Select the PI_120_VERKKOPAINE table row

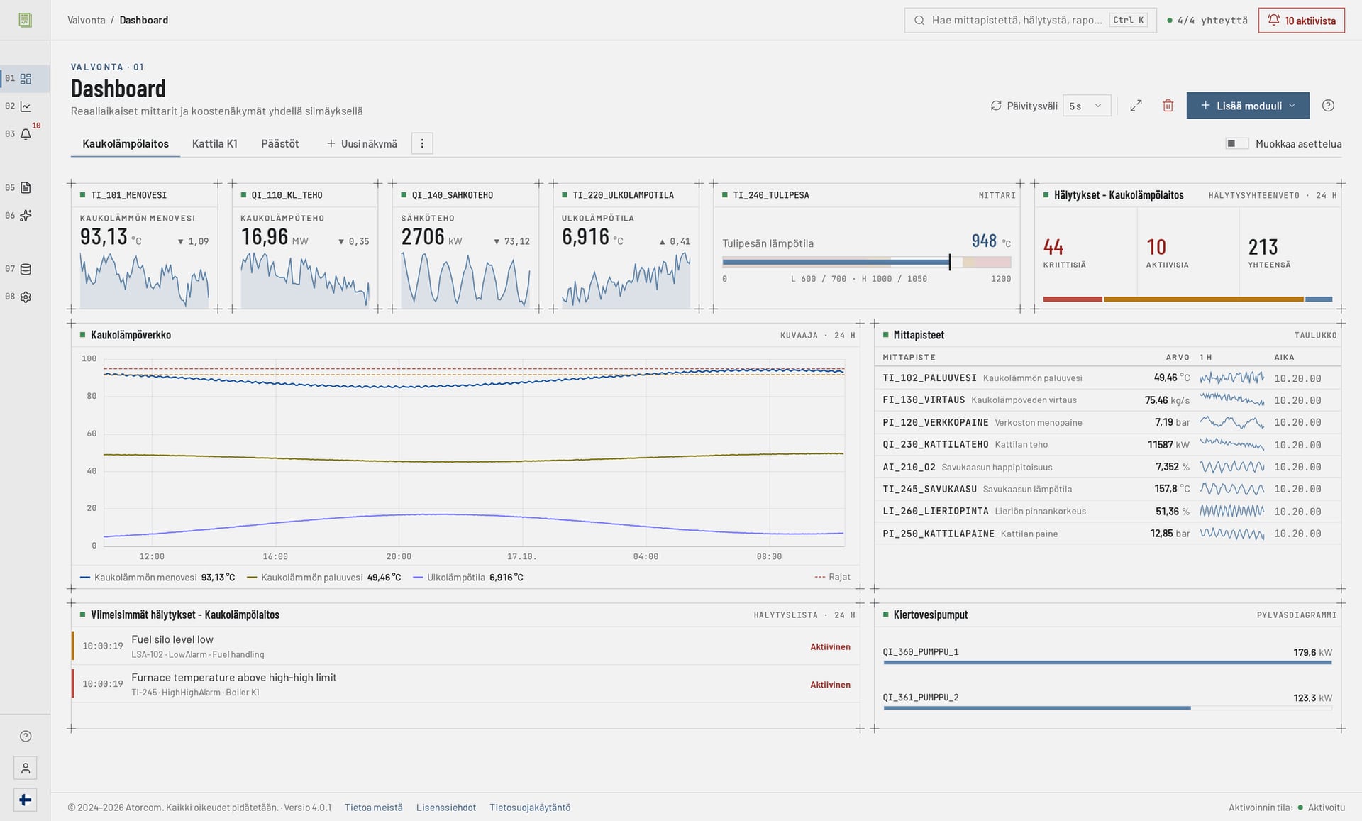click(1107, 422)
